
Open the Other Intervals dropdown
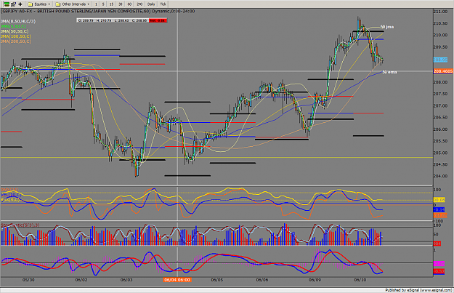point(73,4)
